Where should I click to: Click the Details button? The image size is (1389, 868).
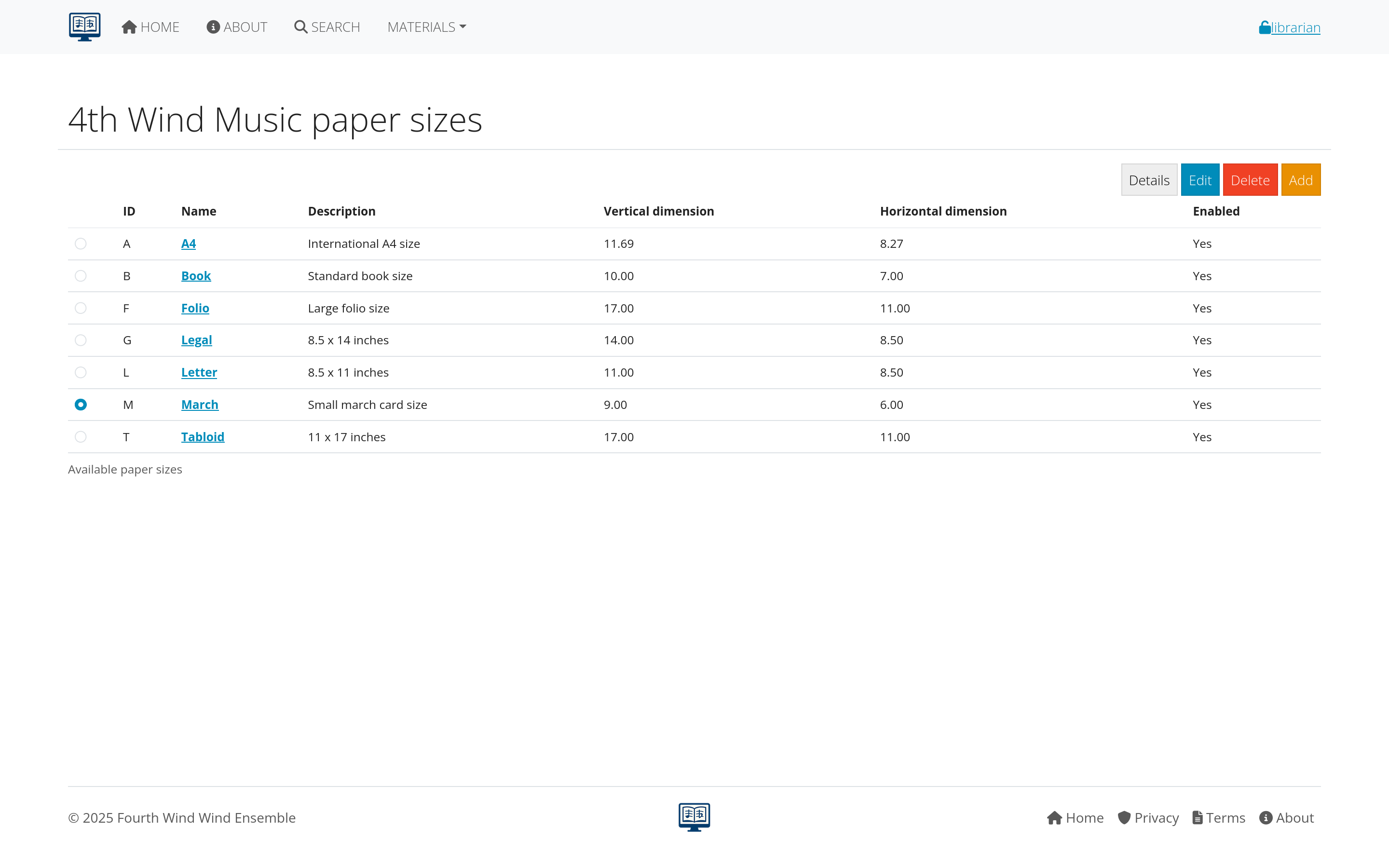1148,180
